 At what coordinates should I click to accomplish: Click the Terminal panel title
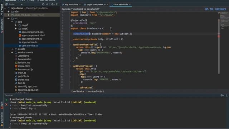pyautogui.click(x=9, y=95)
